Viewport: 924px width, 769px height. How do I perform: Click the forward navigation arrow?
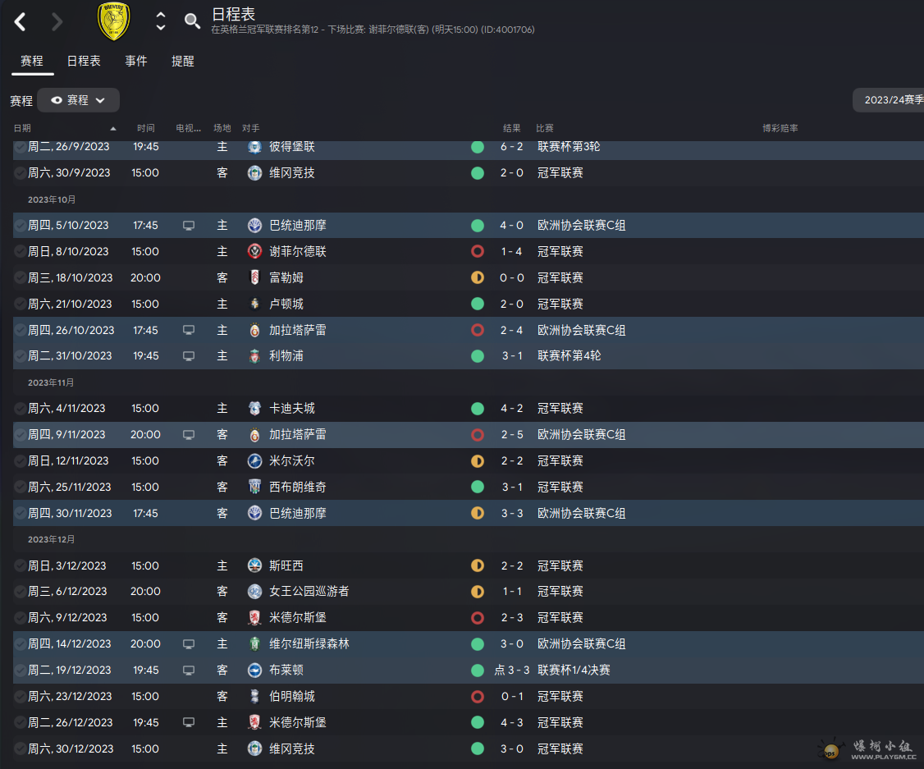click(57, 21)
